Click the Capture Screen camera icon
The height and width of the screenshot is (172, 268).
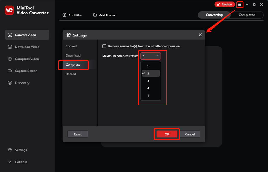point(10,71)
